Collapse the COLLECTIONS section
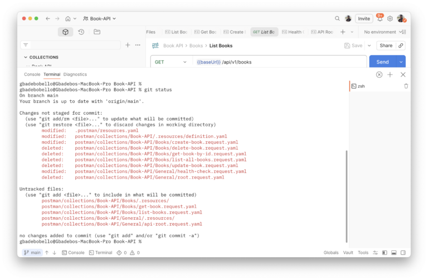The height and width of the screenshot is (280, 428). tap(26, 57)
